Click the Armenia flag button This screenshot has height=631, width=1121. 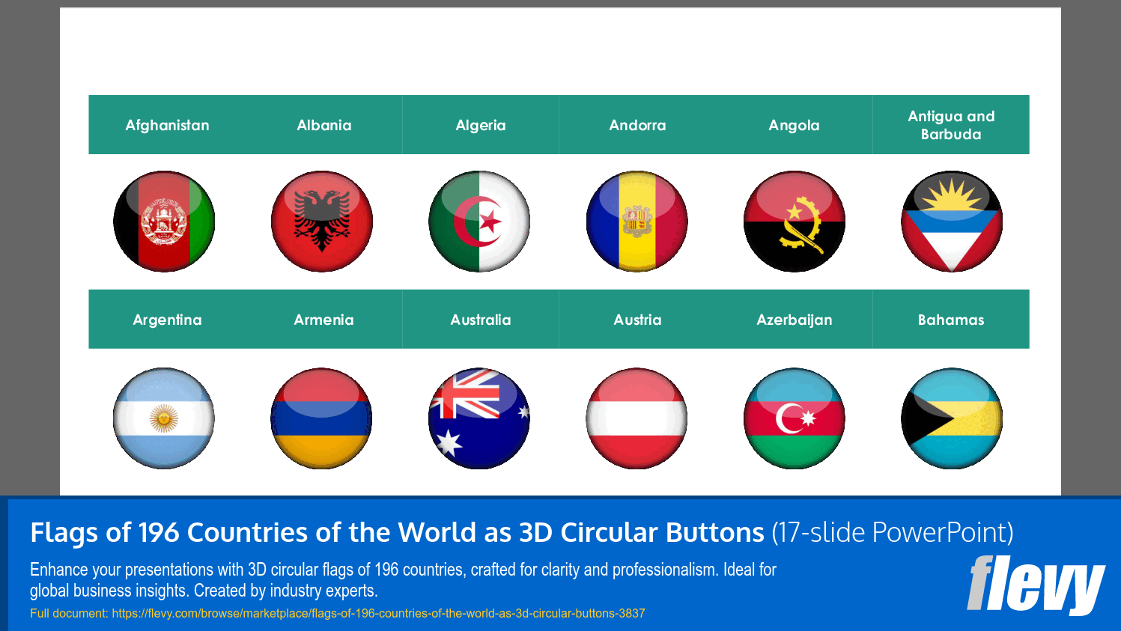coord(322,418)
